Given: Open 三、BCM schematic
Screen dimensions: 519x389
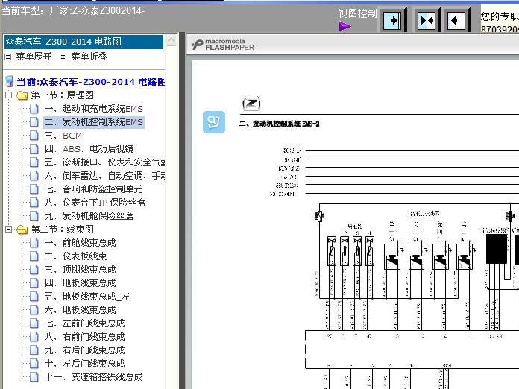Looking at the screenshot, I should tap(63, 136).
